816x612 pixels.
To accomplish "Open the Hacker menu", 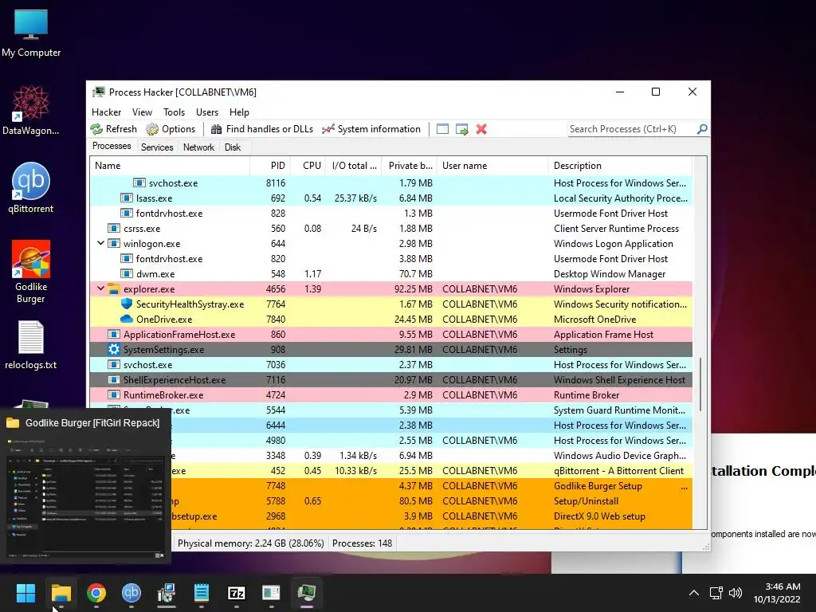I will [x=106, y=112].
